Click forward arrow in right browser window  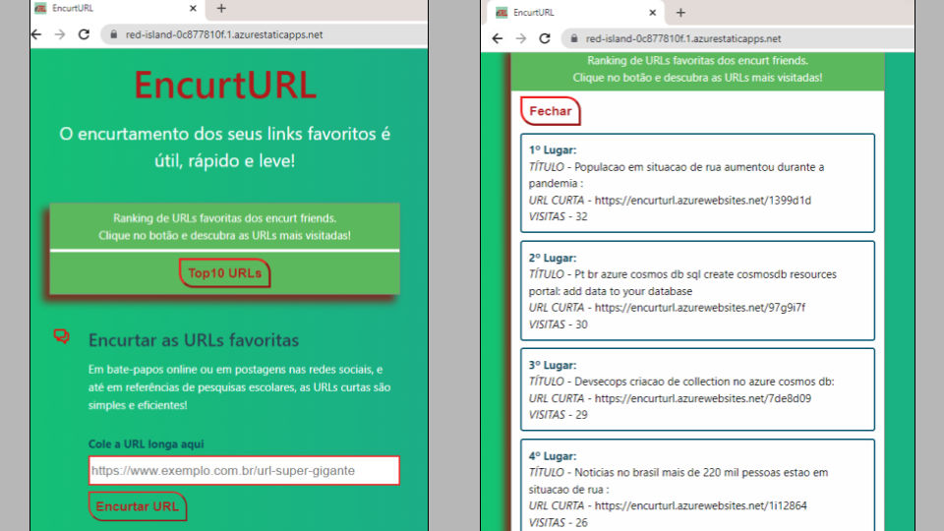521,38
